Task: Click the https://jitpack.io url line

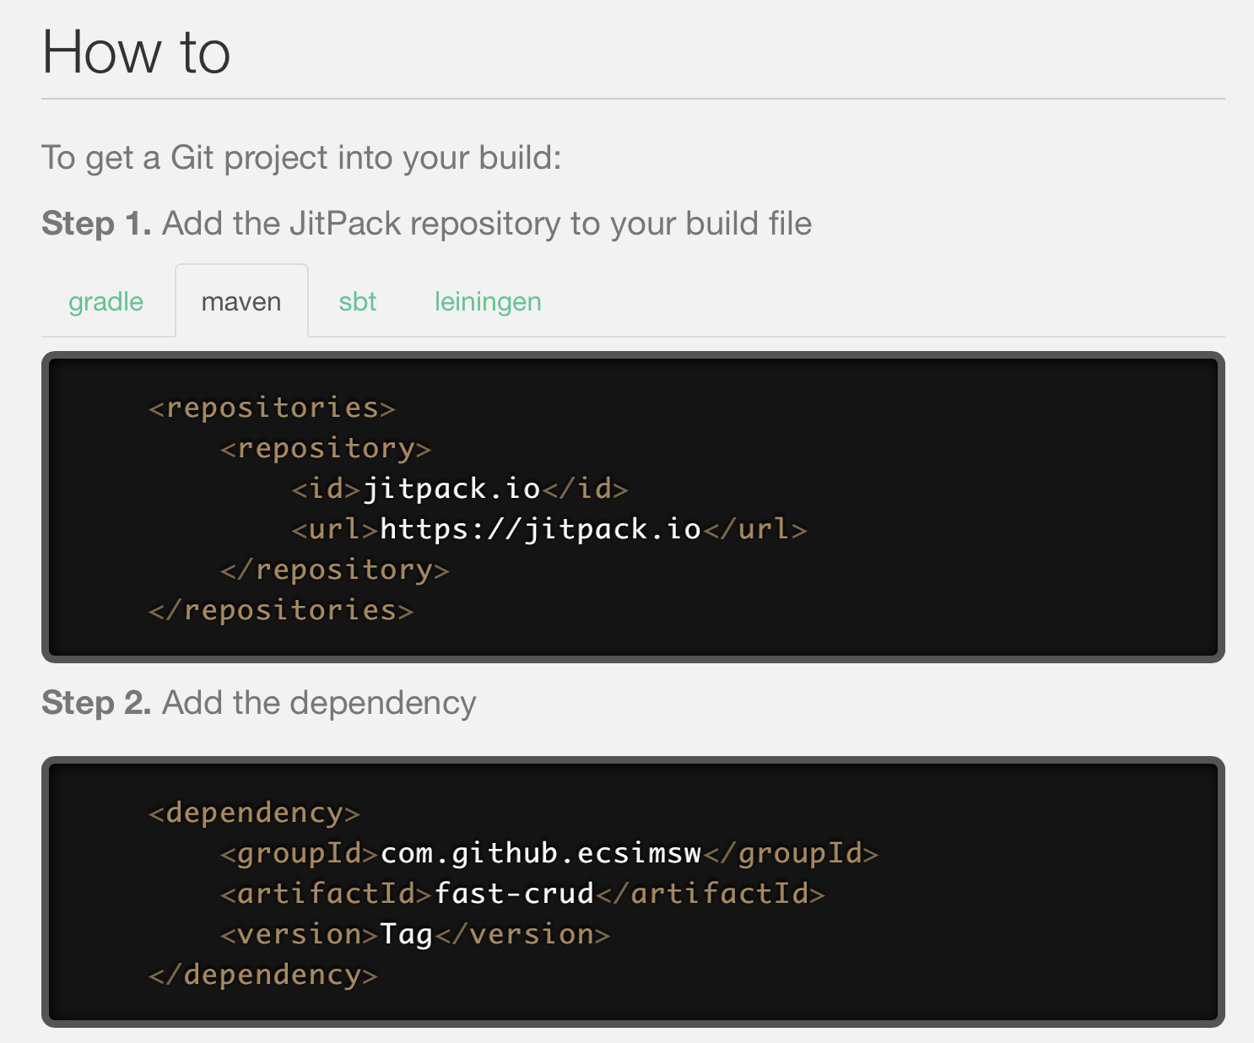Action: 549,529
